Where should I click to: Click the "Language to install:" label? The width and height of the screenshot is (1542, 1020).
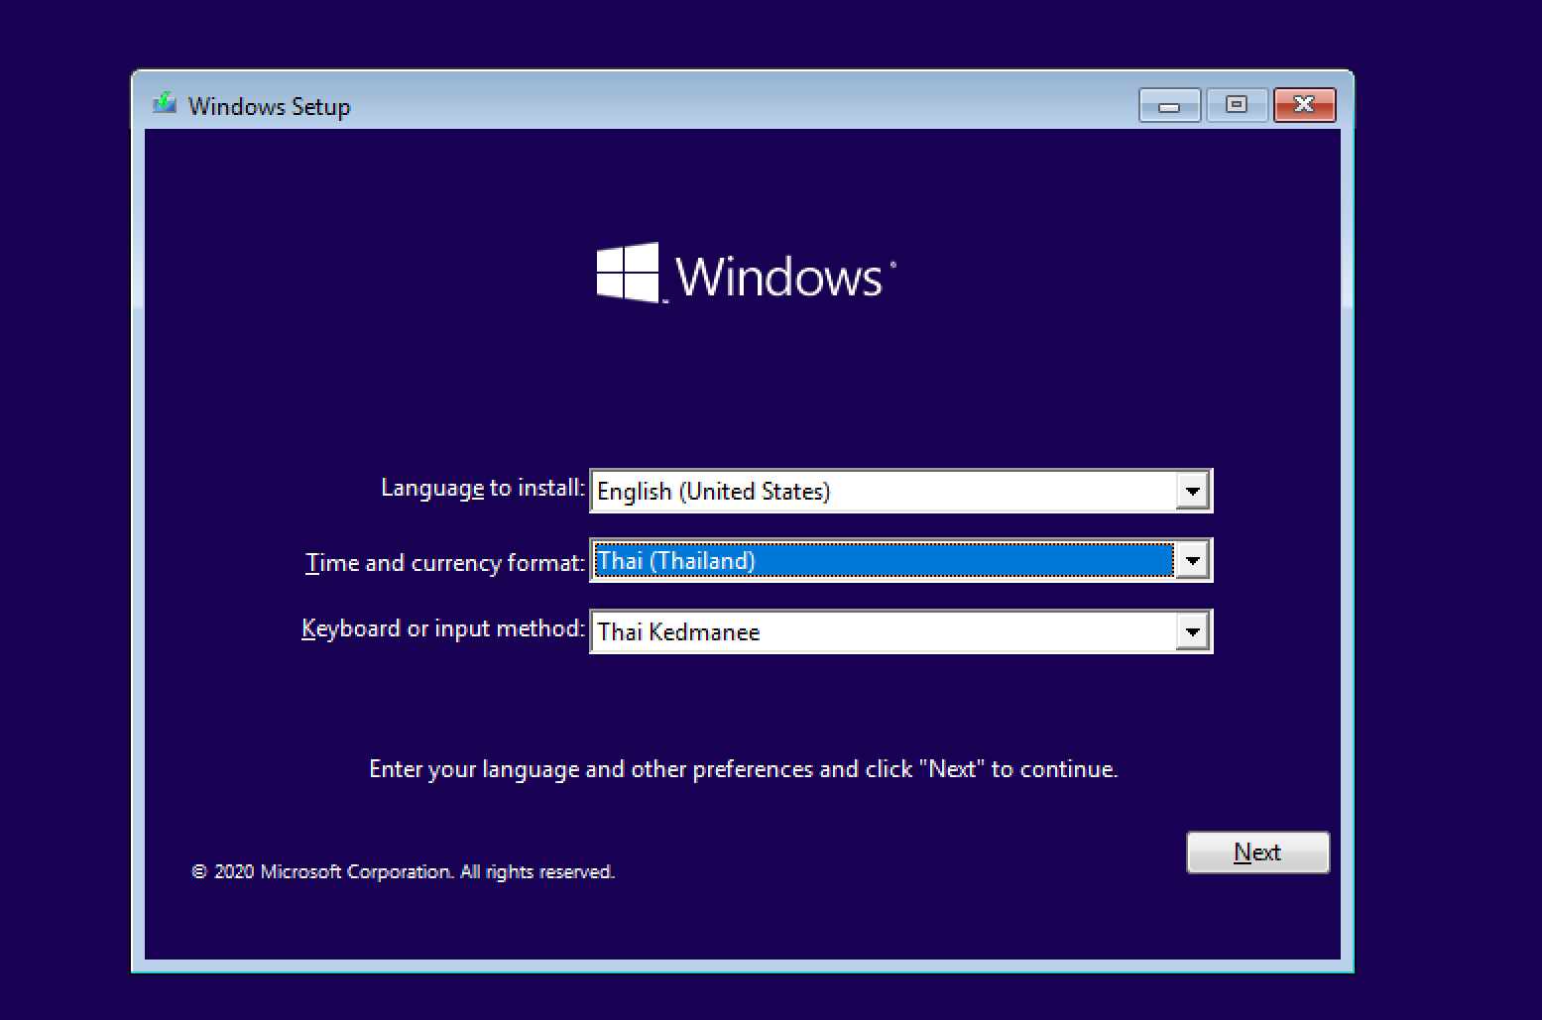coord(483,489)
